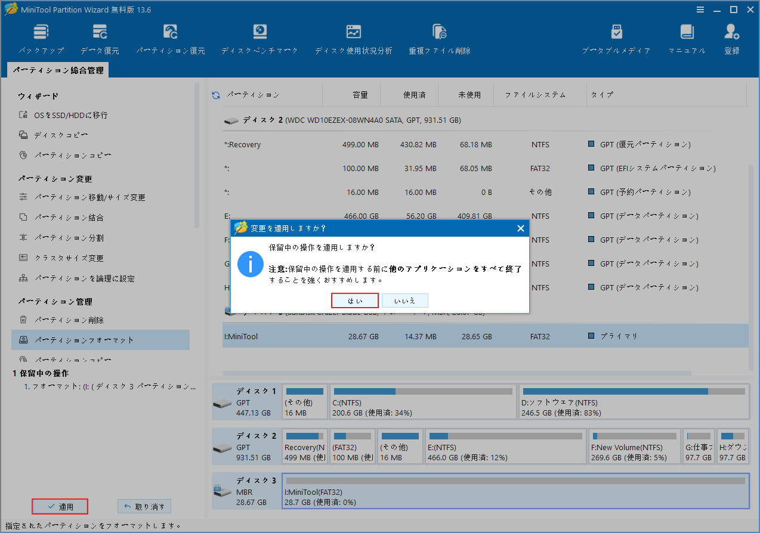The image size is (760, 533).
Task: Open the バックアップ (Backup) tool
Action: tap(41, 38)
